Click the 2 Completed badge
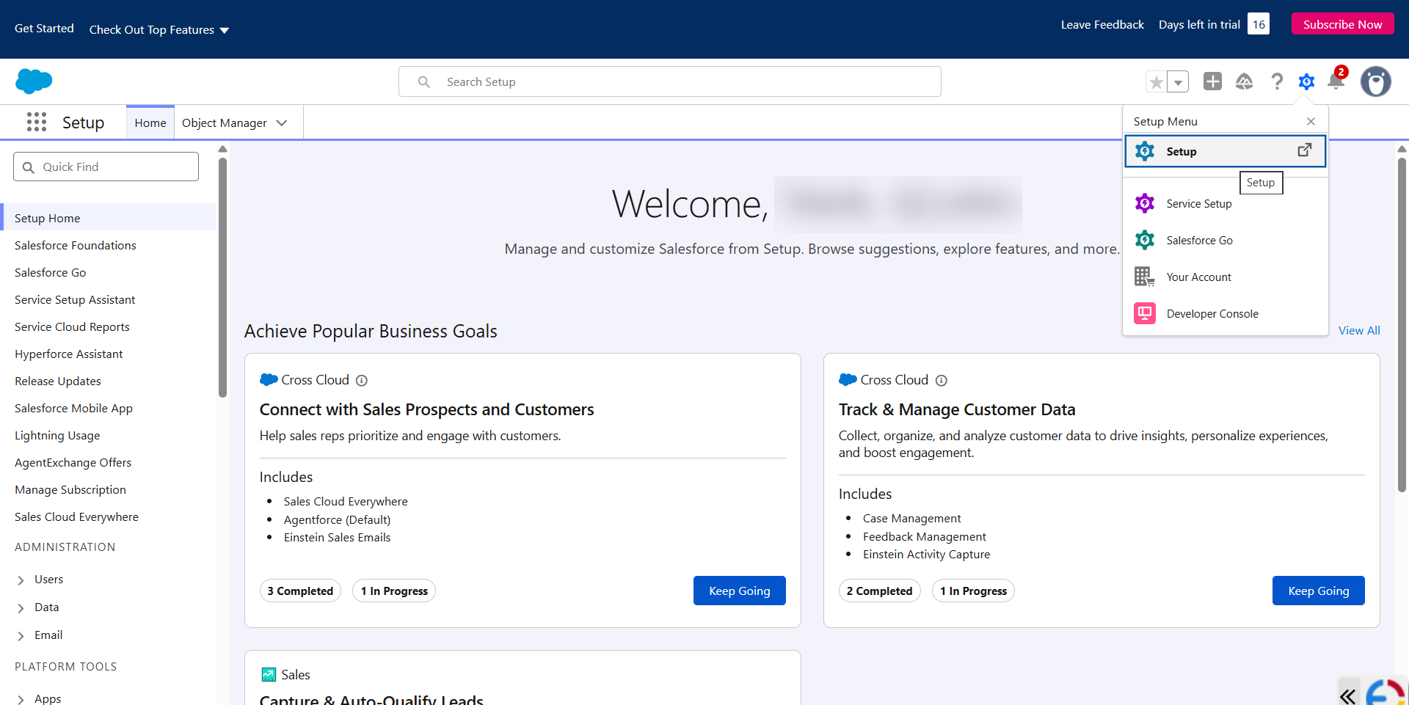 point(879,591)
